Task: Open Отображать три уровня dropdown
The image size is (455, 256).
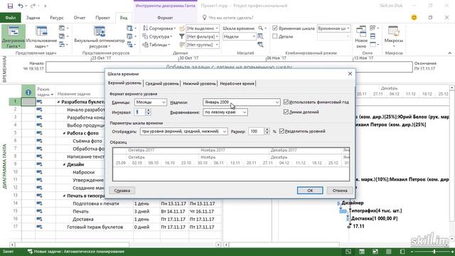Action: [183, 131]
